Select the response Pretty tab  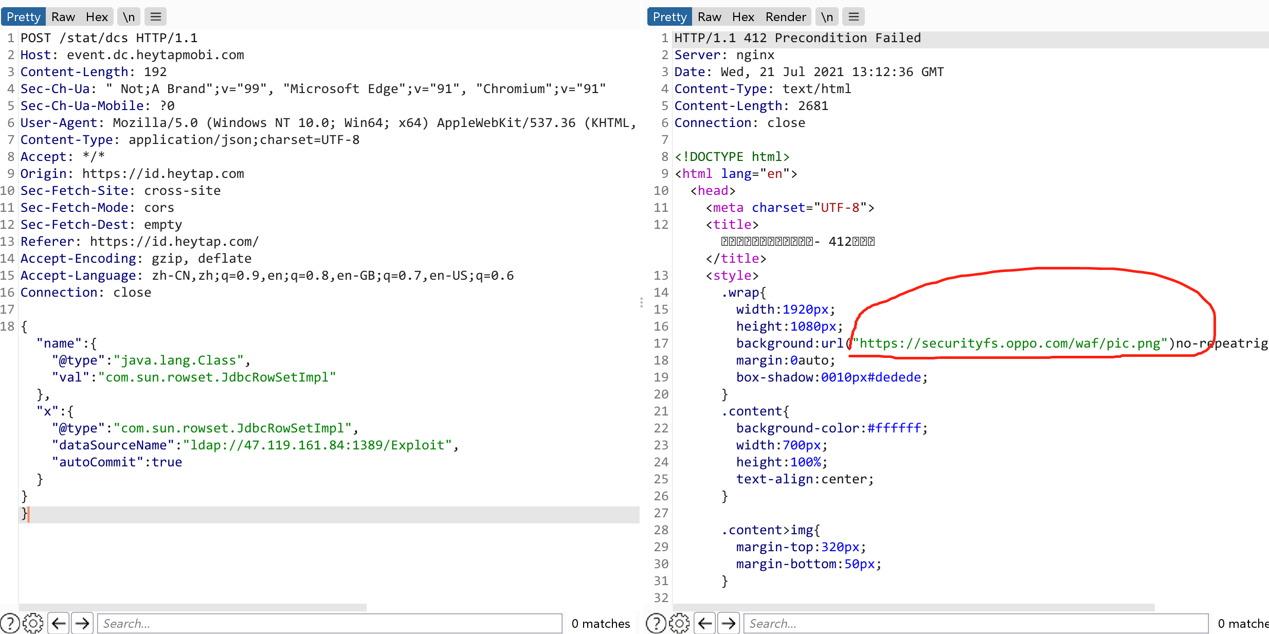pos(669,17)
